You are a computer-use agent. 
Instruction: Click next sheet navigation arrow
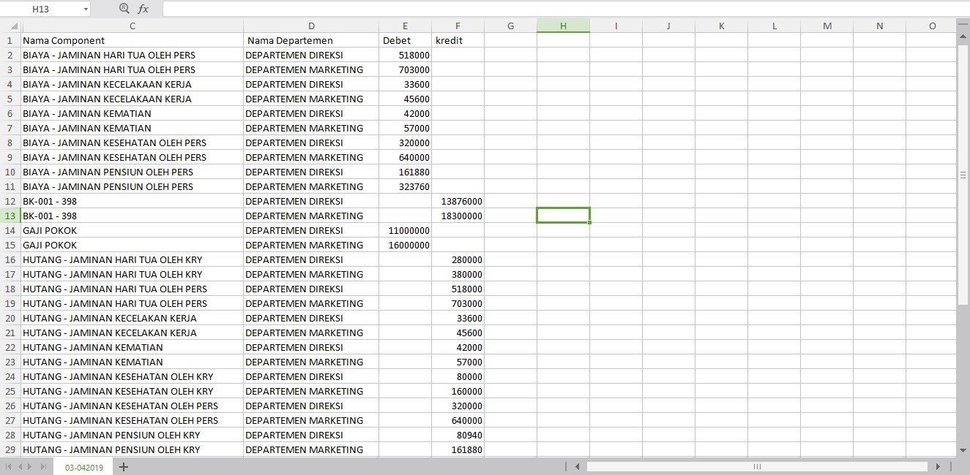(31, 466)
